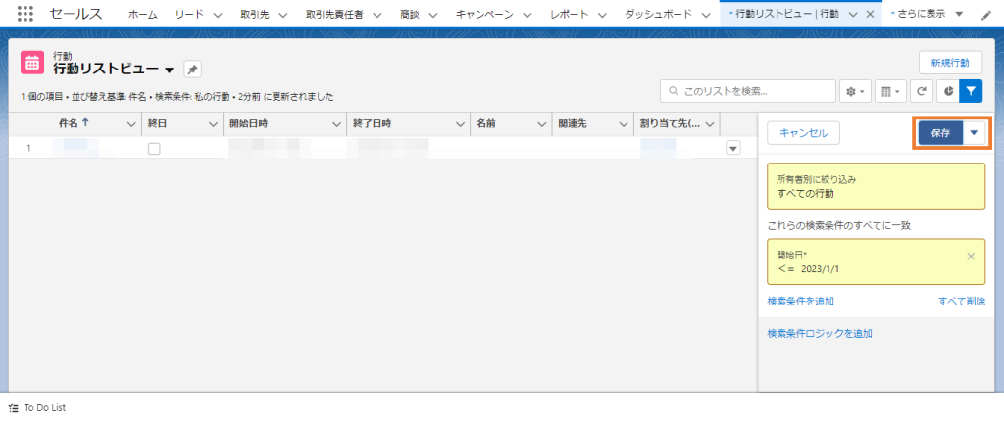Screen dimensions: 1004x422
Task: Open the row actions dropdown for row 1
Action: click(732, 148)
